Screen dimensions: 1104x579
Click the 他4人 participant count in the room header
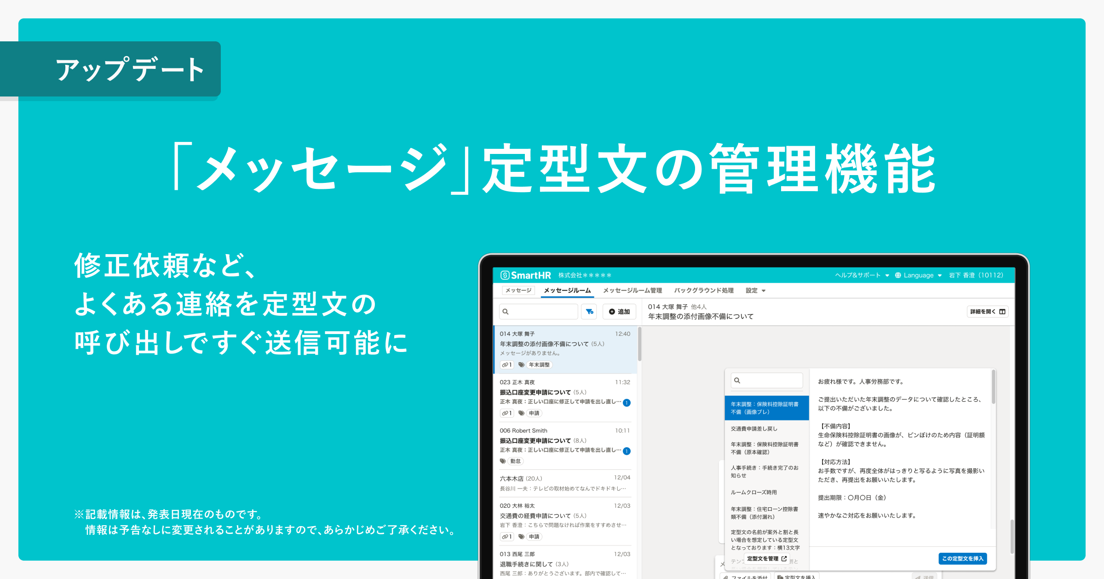698,307
